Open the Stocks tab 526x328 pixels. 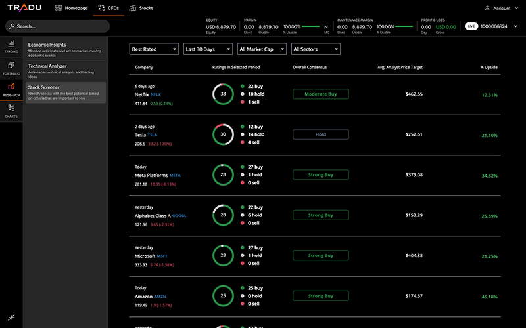[x=141, y=8]
